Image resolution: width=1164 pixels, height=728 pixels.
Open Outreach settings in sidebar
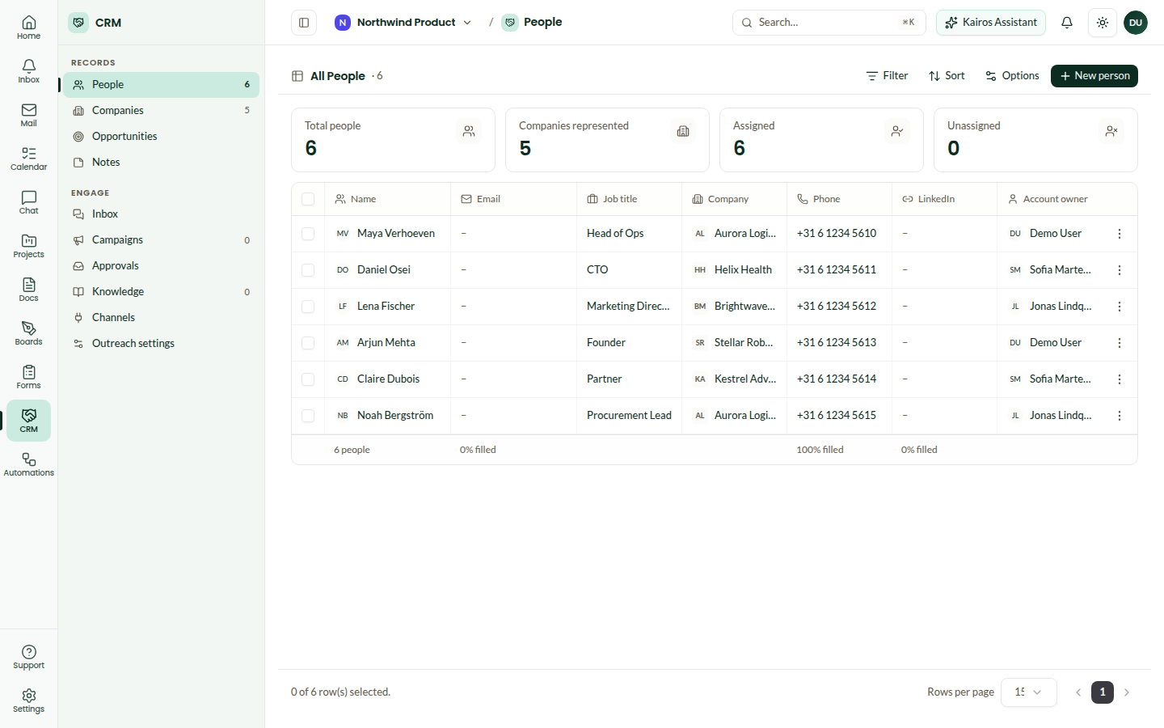click(x=161, y=344)
